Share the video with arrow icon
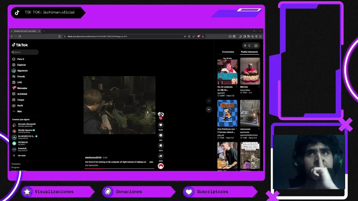 (161, 156)
